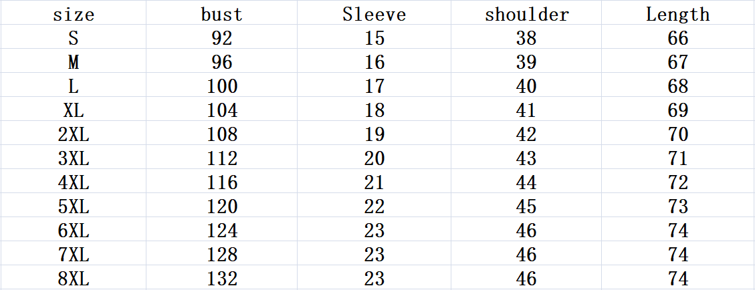The height and width of the screenshot is (290, 755).
Task: Select length value 70 cell
Action: pyautogui.click(x=677, y=134)
